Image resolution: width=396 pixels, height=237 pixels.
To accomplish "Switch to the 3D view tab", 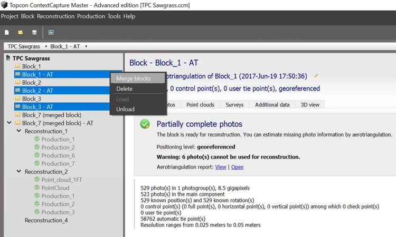I will point(310,104).
